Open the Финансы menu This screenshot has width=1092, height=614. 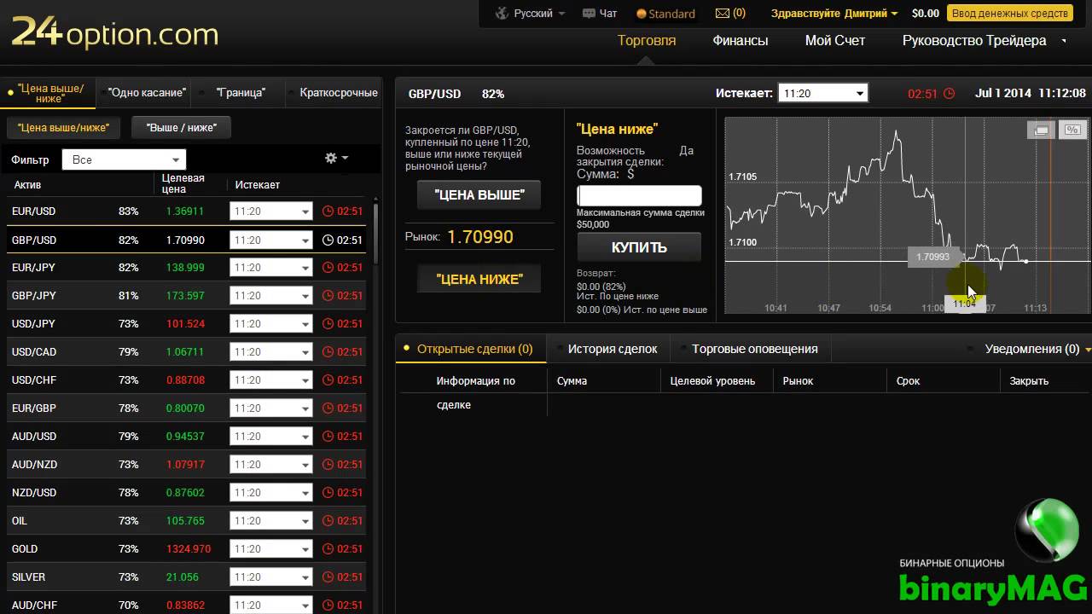[741, 40]
